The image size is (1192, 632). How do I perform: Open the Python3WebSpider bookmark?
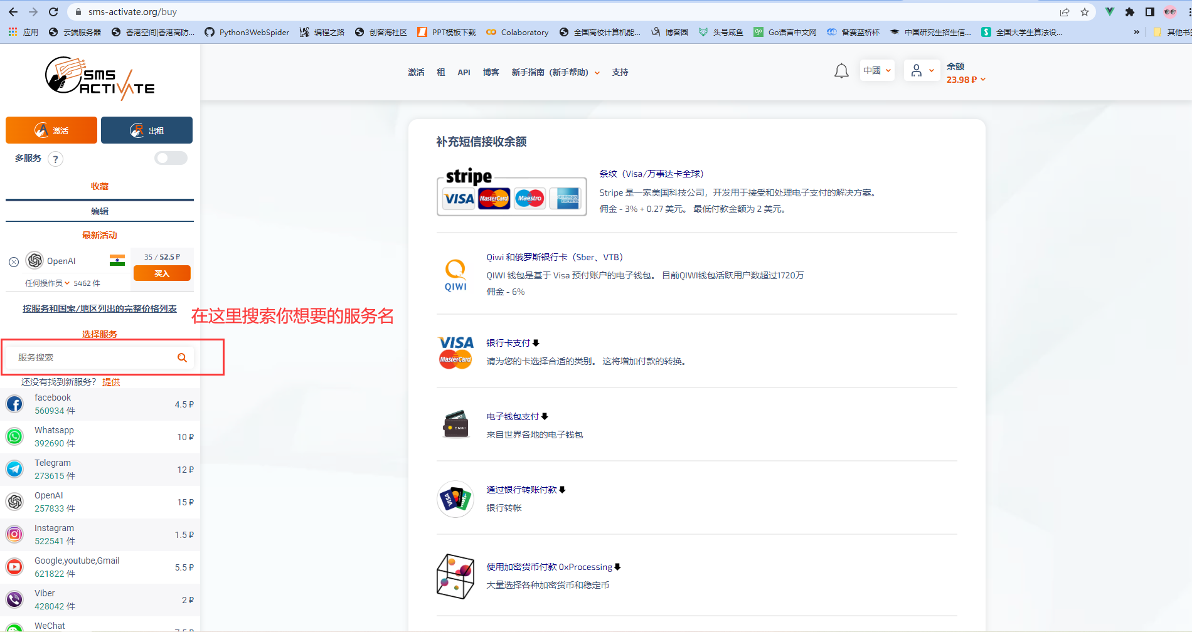247,32
